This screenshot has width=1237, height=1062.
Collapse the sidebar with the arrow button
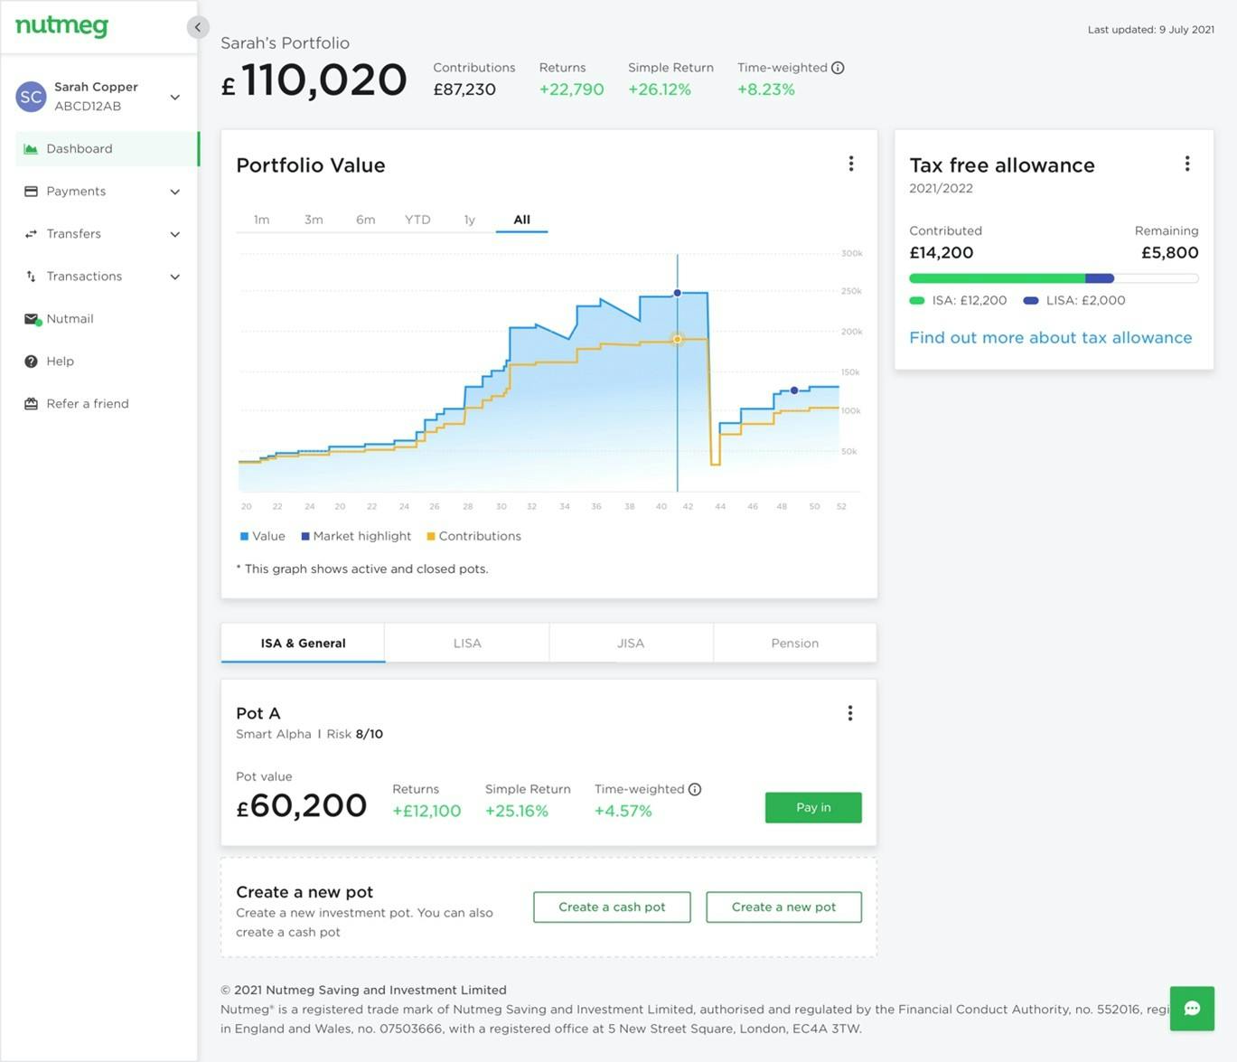tap(198, 27)
